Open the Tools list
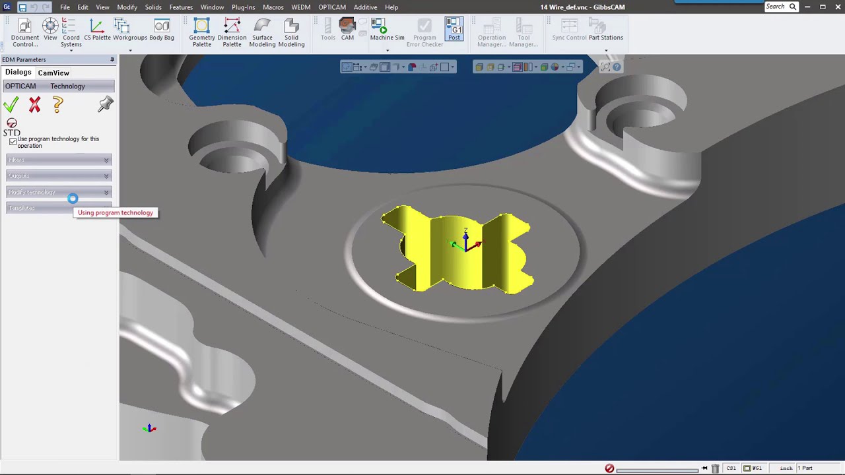The image size is (845, 475). [x=327, y=30]
